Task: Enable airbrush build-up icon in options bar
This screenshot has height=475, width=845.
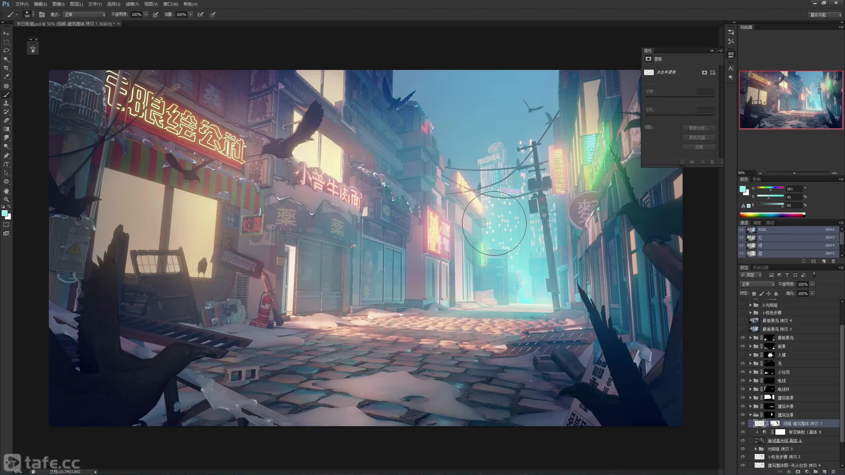Action: click(200, 15)
